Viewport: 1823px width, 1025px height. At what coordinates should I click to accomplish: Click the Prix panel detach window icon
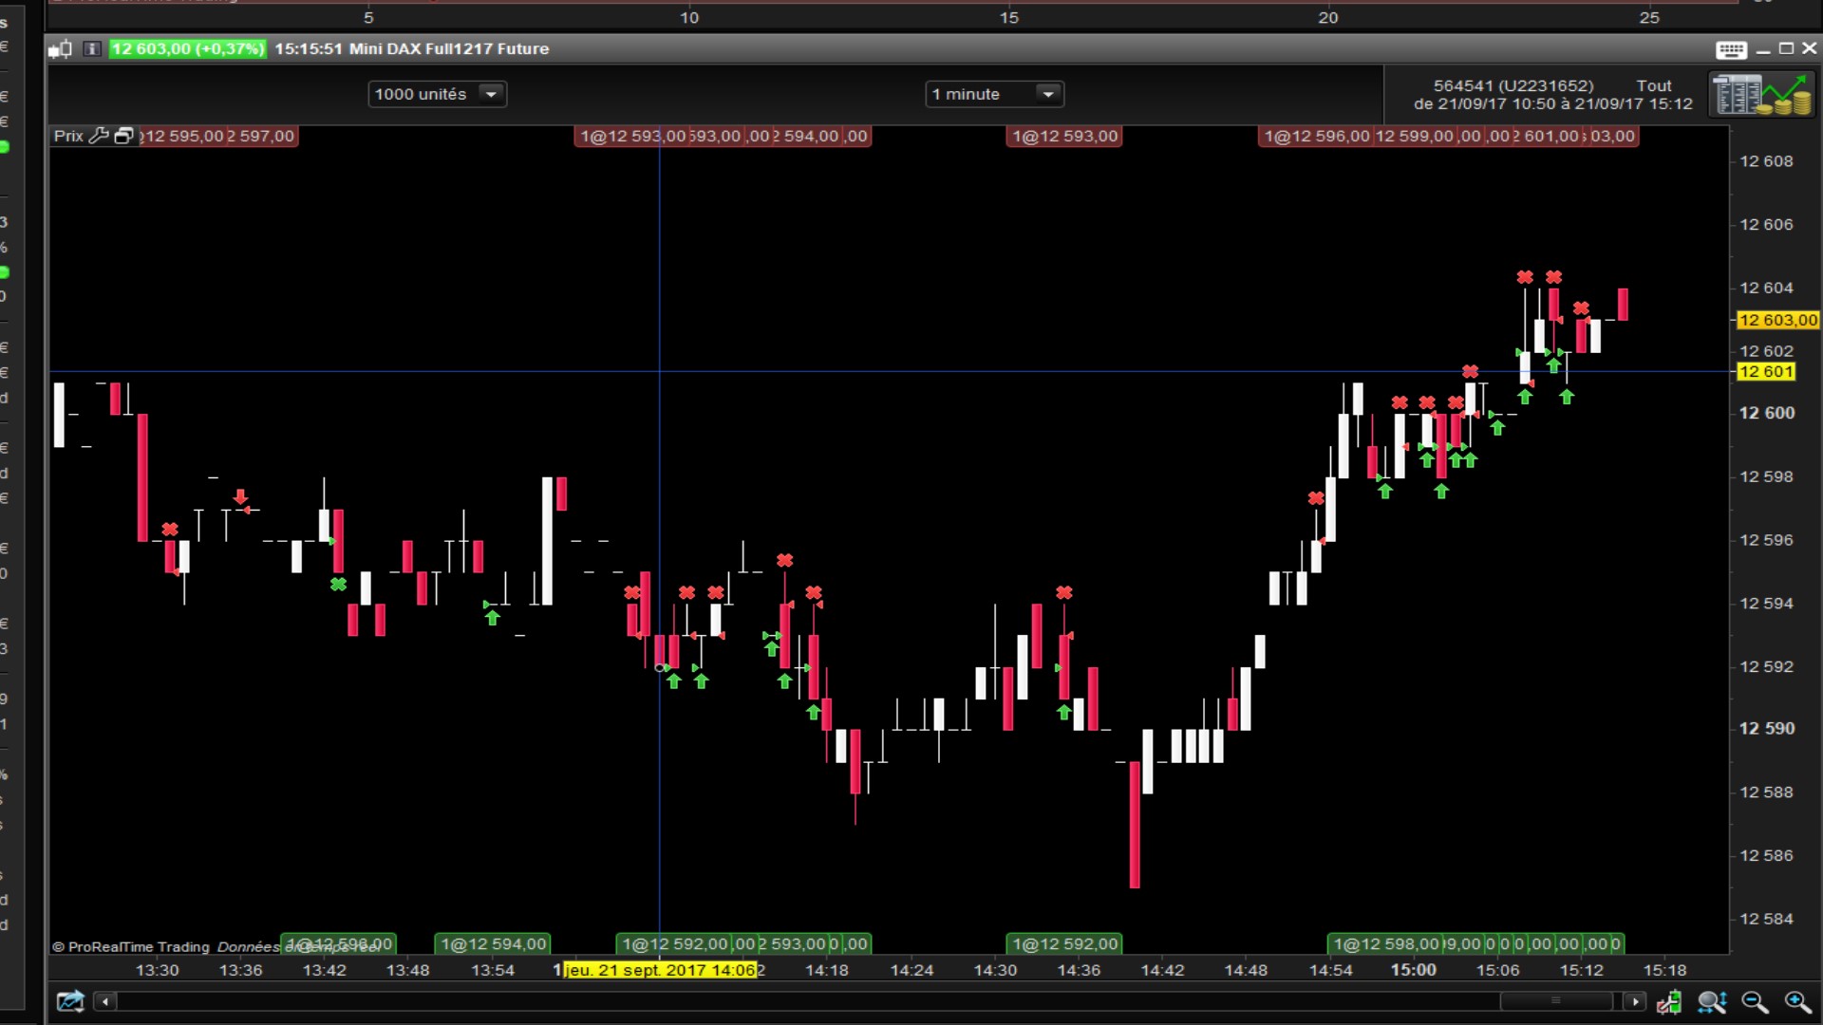click(x=124, y=136)
